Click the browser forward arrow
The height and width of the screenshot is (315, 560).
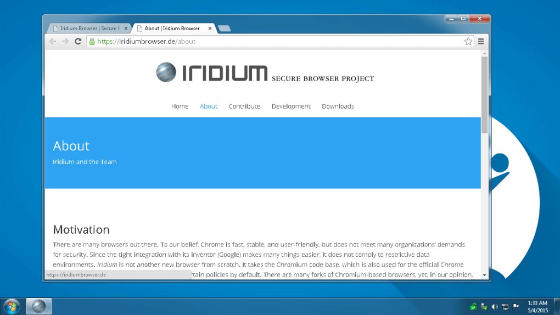click(65, 41)
